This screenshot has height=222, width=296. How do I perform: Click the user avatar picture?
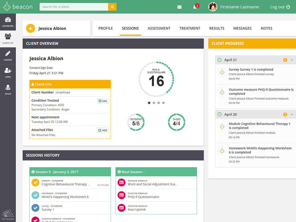click(213, 7)
